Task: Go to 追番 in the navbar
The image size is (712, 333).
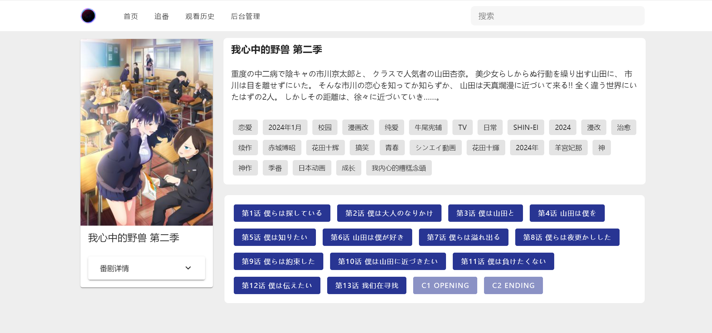Action: (x=162, y=16)
